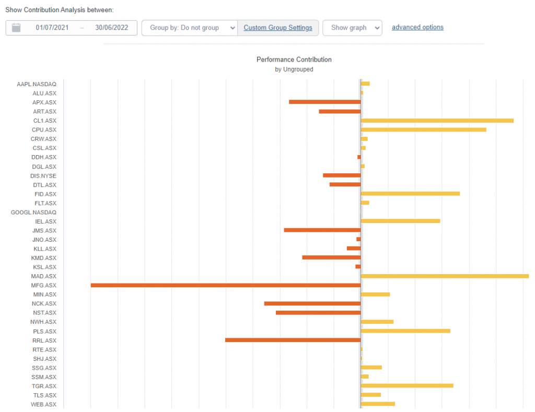Click the NST.ASX negative bar
Image resolution: width=535 pixels, height=412 pixels.
(x=318, y=313)
